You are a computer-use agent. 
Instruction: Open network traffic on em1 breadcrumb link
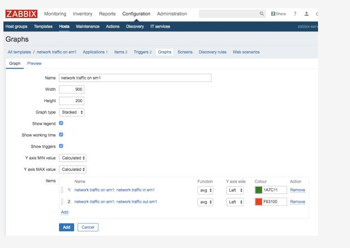[x=57, y=52]
